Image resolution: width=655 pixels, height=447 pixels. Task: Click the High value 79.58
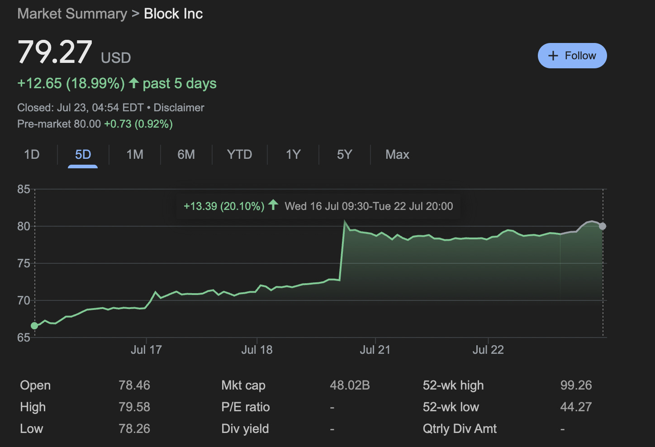pyautogui.click(x=134, y=407)
